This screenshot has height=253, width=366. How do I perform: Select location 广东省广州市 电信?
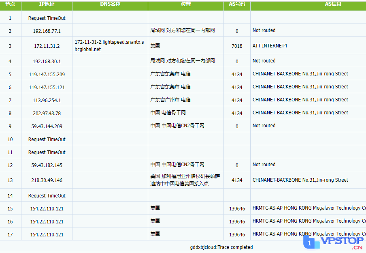(170, 100)
